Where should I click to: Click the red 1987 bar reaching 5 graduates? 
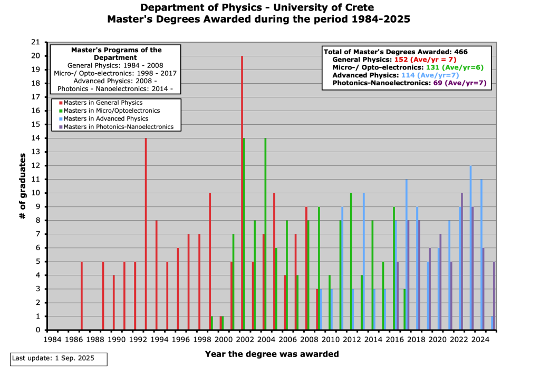pyautogui.click(x=82, y=296)
